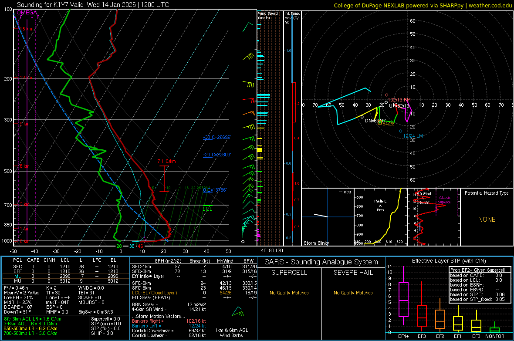
Task: Click the Potential Hazard Type header
Action: pyautogui.click(x=487, y=193)
